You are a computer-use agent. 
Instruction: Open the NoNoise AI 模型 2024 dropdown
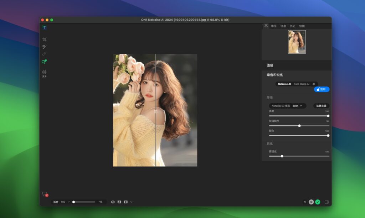pos(287,106)
